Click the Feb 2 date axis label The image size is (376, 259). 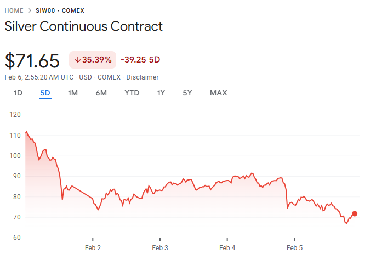(x=93, y=248)
